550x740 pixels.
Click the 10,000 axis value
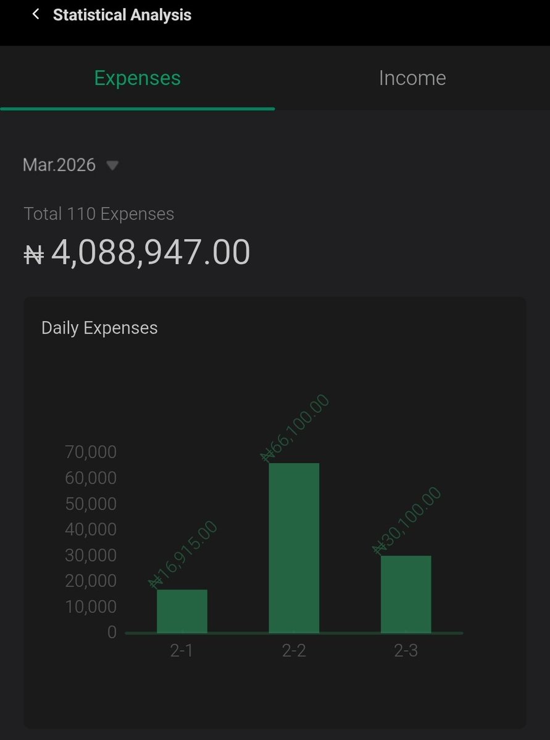[x=91, y=607]
